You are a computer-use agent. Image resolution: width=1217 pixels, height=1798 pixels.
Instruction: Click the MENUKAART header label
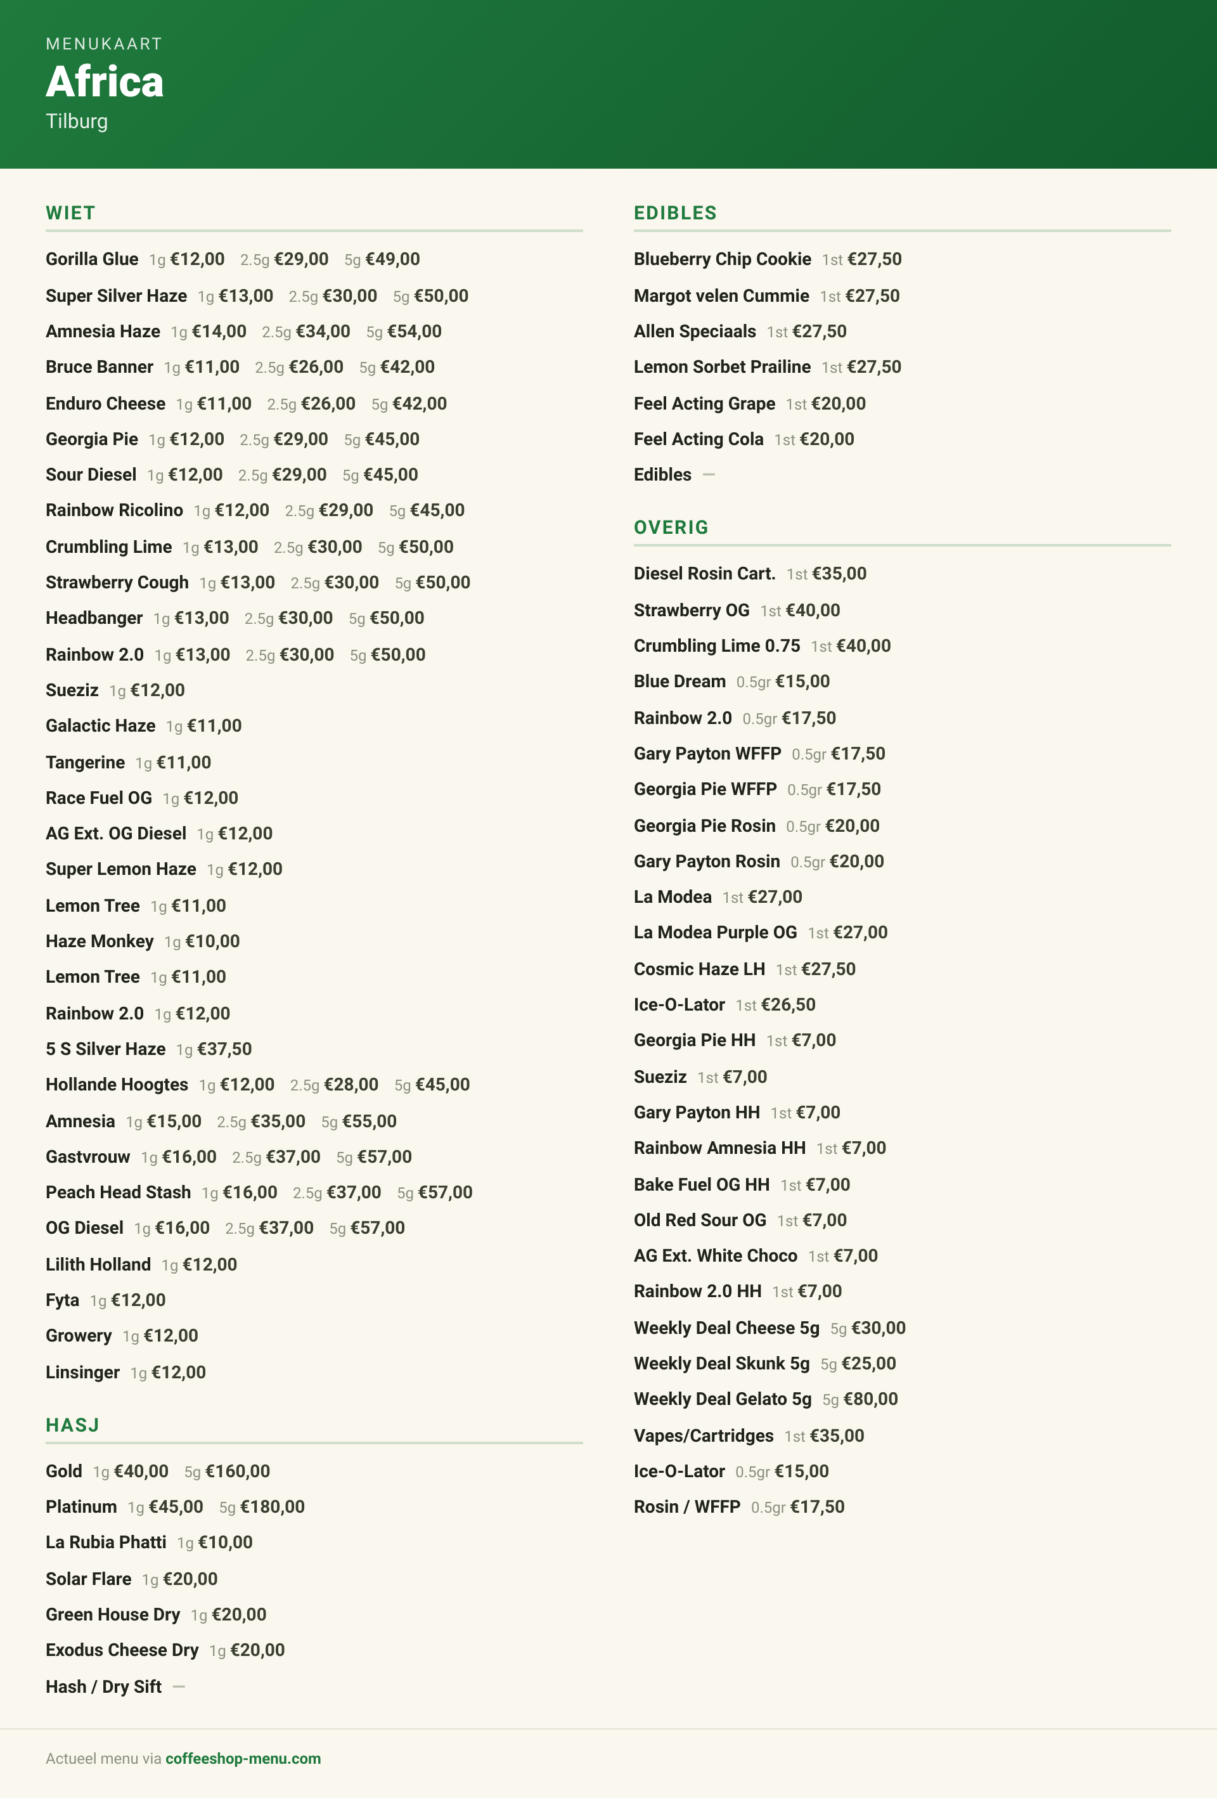[105, 44]
